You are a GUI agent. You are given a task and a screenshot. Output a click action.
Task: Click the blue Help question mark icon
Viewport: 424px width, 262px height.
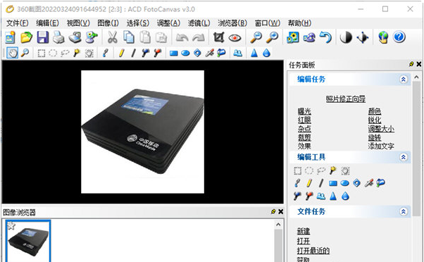(x=399, y=37)
